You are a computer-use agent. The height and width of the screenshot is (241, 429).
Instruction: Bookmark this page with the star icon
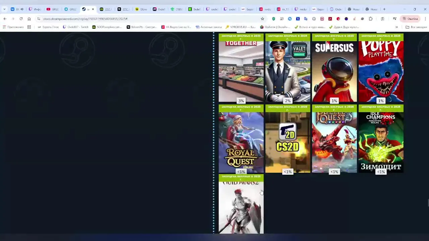click(262, 19)
